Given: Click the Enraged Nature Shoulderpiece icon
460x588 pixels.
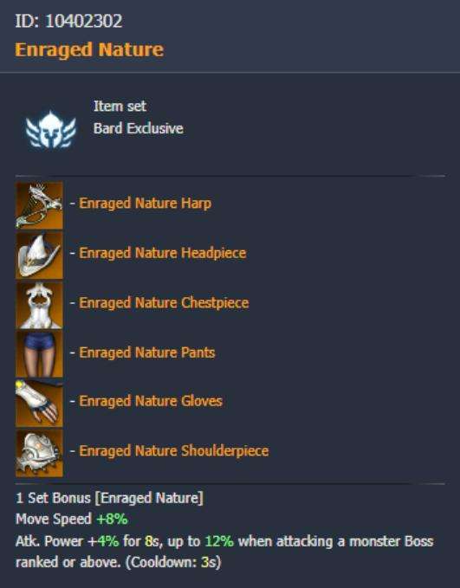Looking at the screenshot, I should click(39, 453).
